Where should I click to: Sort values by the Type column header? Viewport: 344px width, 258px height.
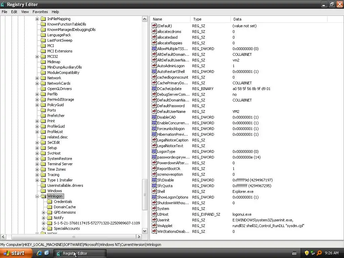(x=210, y=19)
